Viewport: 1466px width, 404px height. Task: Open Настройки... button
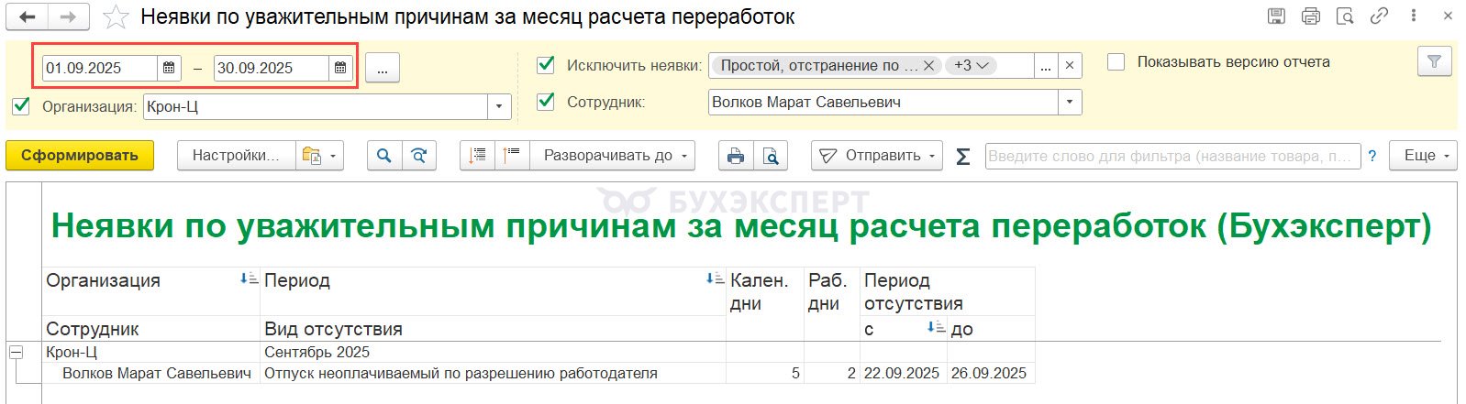[x=236, y=156]
